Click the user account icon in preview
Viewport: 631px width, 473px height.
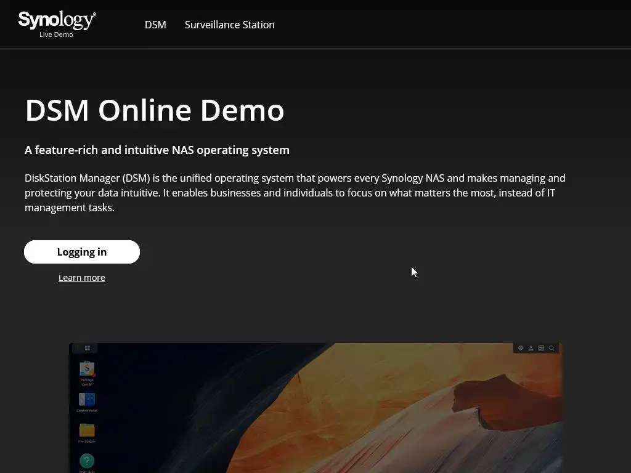point(531,348)
